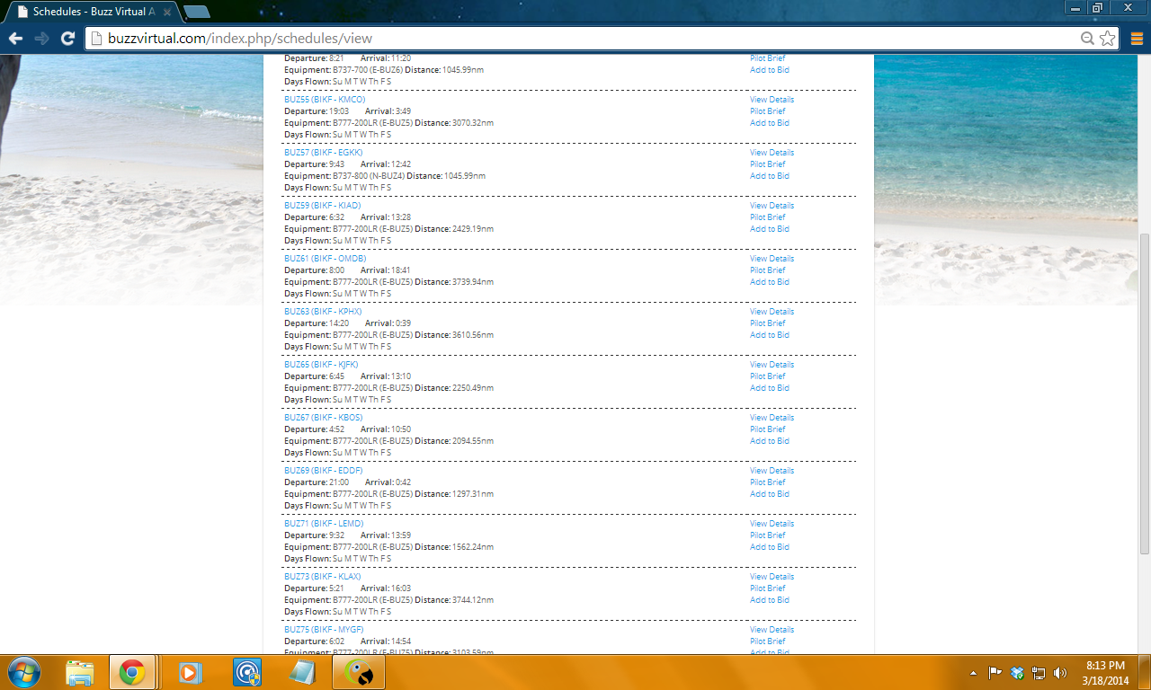The height and width of the screenshot is (690, 1151).
Task: Add flight BUZ65 to bid
Action: (x=770, y=388)
